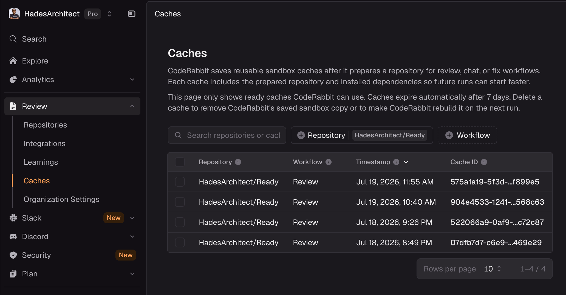The image size is (566, 295).
Task: Focus the Search repositories or caches field
Action: 227,135
